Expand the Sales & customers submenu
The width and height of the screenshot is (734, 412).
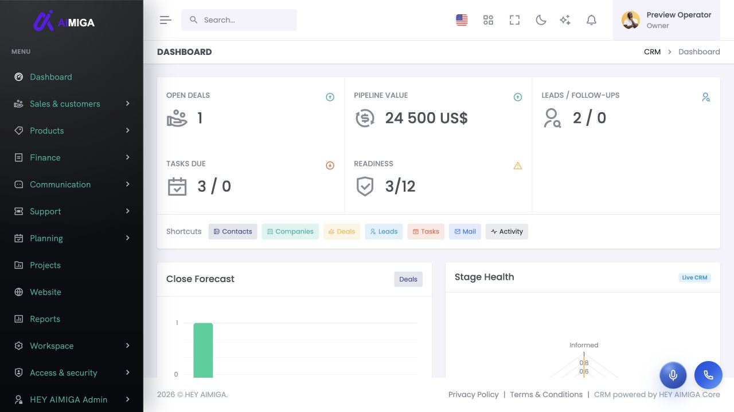72,104
